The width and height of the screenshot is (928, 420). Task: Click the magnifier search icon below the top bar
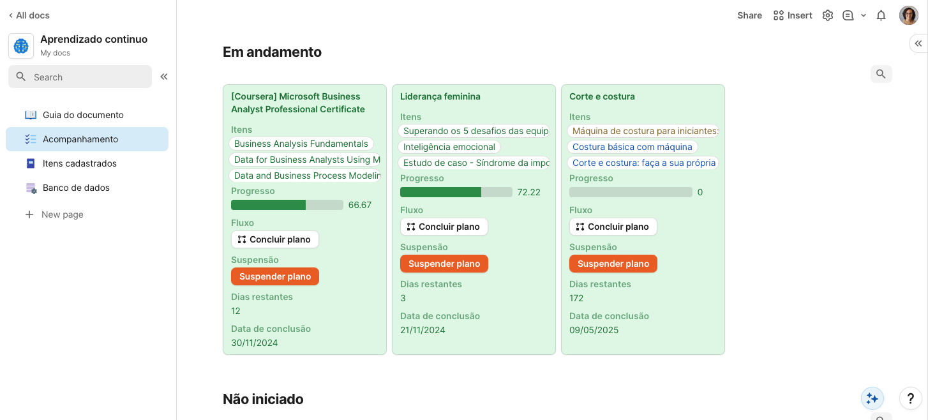click(x=881, y=74)
